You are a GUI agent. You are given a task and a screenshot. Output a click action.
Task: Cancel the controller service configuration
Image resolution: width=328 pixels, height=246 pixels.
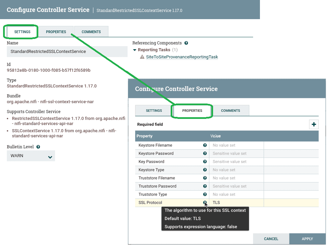pos(271,239)
